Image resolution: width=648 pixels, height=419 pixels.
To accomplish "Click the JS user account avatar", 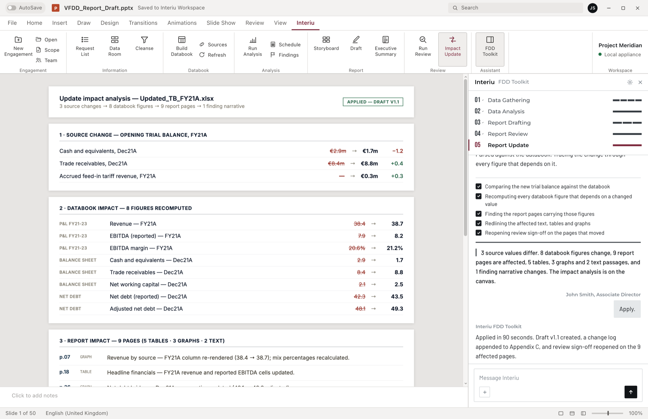I will [593, 8].
